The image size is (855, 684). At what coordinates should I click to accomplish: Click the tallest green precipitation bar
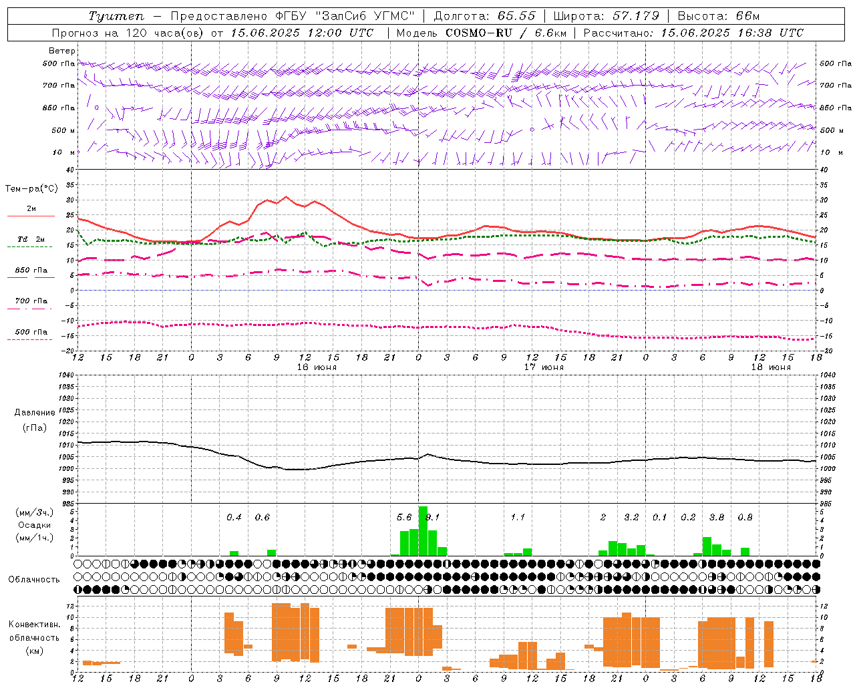[x=423, y=531]
